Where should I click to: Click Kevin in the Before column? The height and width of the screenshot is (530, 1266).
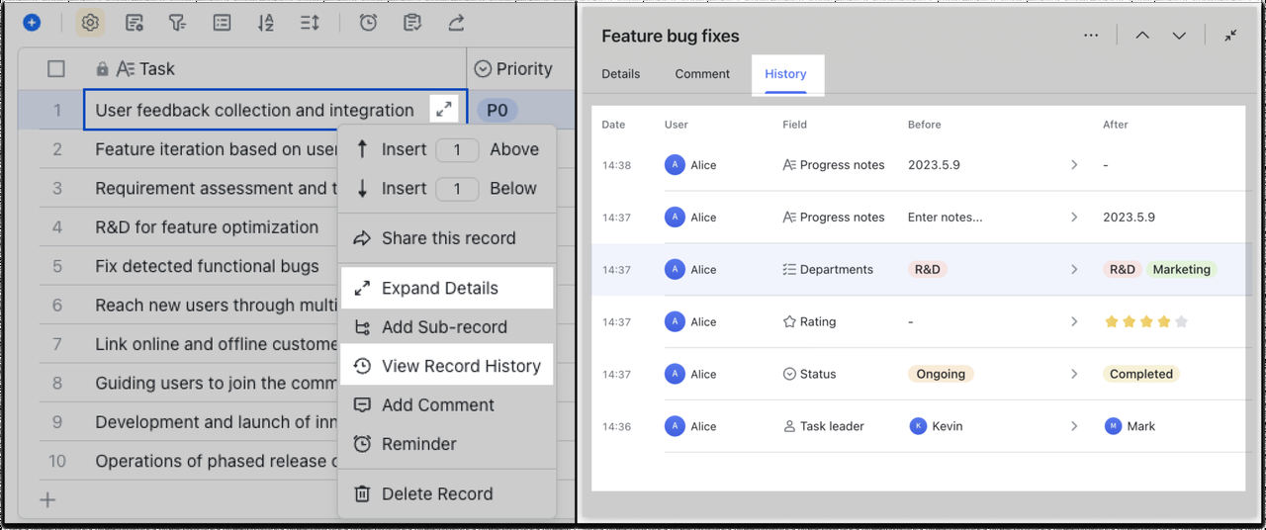[x=936, y=426]
